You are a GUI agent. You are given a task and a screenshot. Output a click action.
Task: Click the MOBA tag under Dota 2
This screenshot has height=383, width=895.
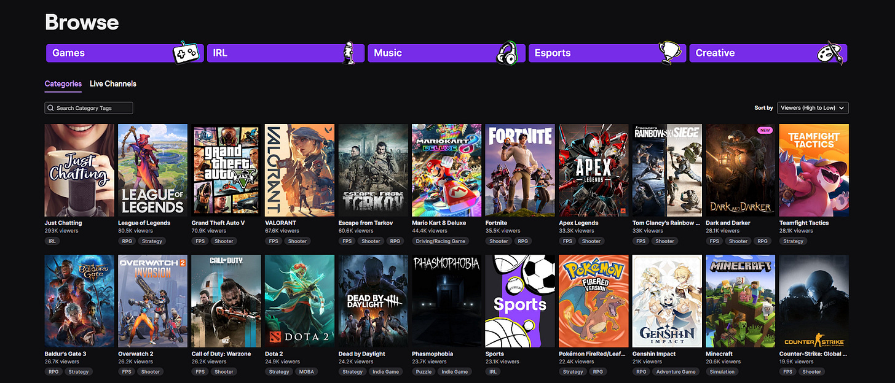[306, 372]
